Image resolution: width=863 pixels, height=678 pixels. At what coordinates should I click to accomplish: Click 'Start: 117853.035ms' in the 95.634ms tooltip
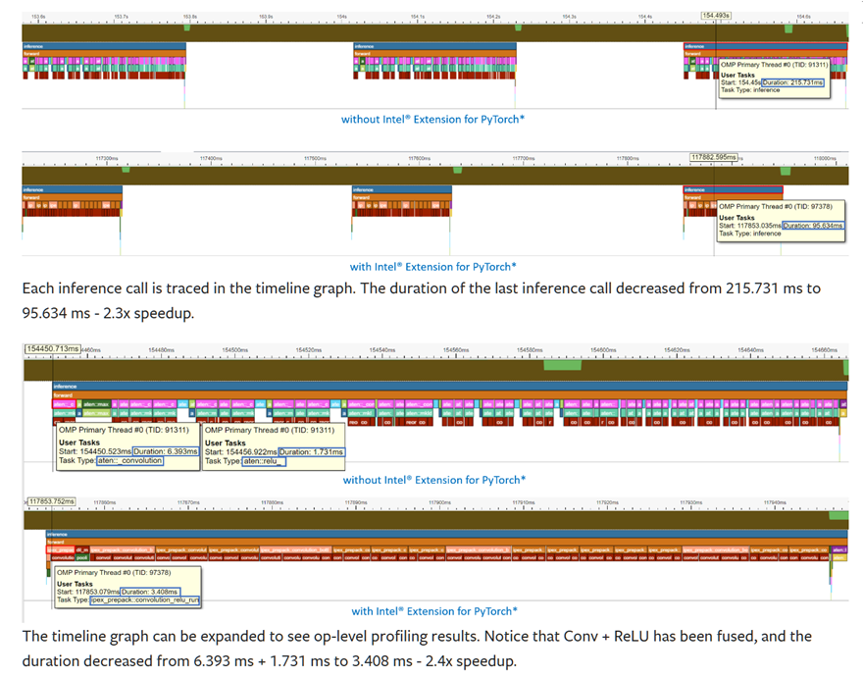[x=750, y=226]
